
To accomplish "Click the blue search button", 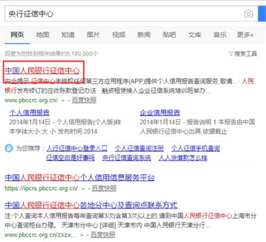I will pos(262,14).
